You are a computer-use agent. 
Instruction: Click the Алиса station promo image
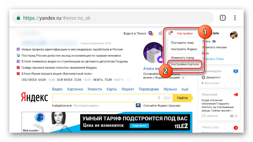pos(153,53)
